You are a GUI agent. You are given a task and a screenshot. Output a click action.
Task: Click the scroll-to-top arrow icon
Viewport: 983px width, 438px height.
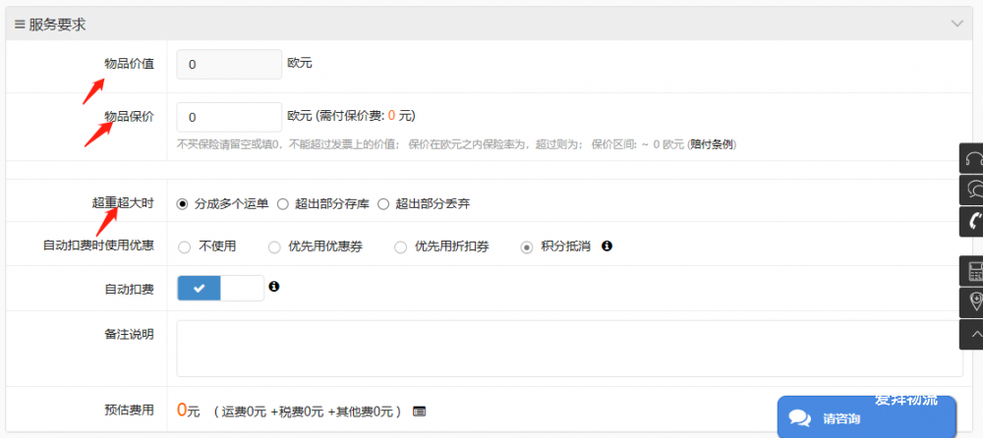click(973, 334)
